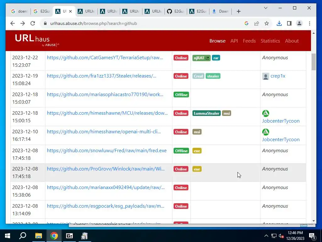Open Windows taskbar search
The height and width of the screenshot is (242, 322).
23,236
